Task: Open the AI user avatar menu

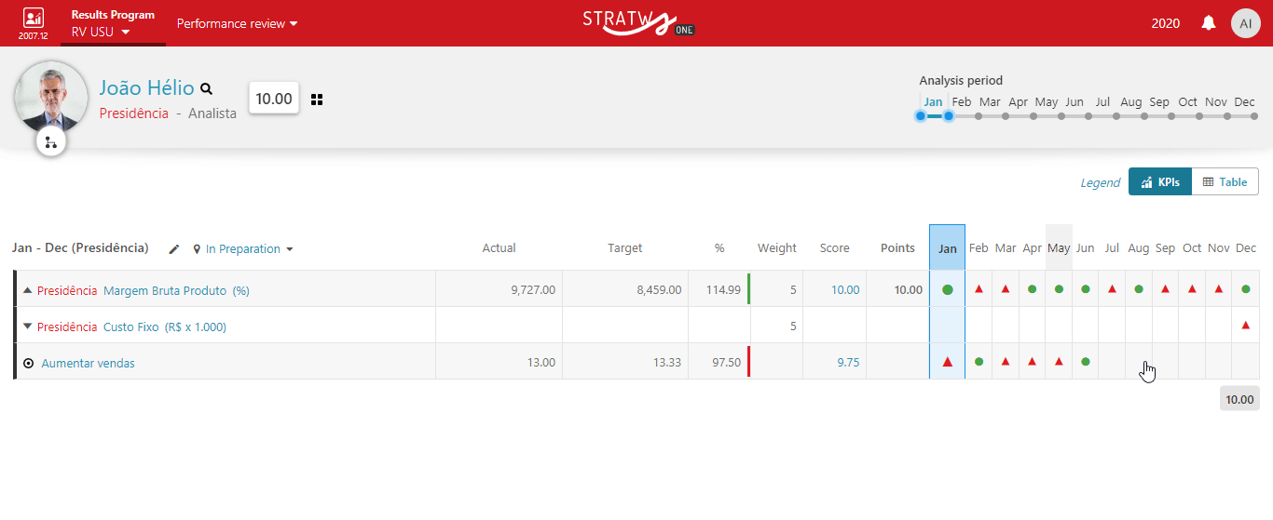Action: click(x=1246, y=23)
